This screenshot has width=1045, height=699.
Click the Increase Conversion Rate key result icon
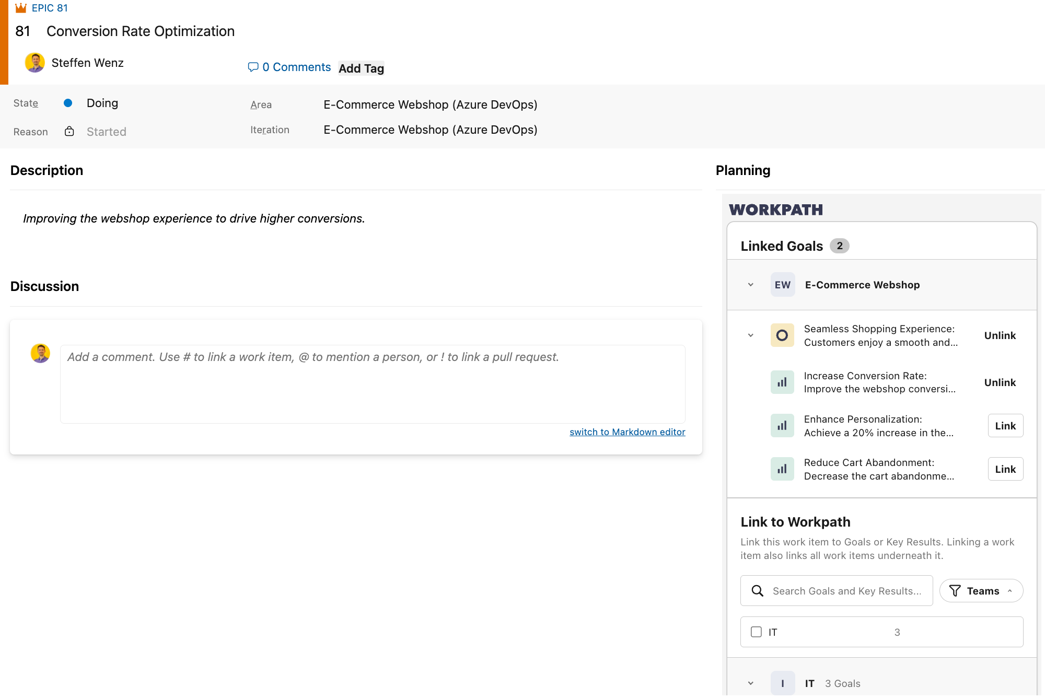click(782, 382)
